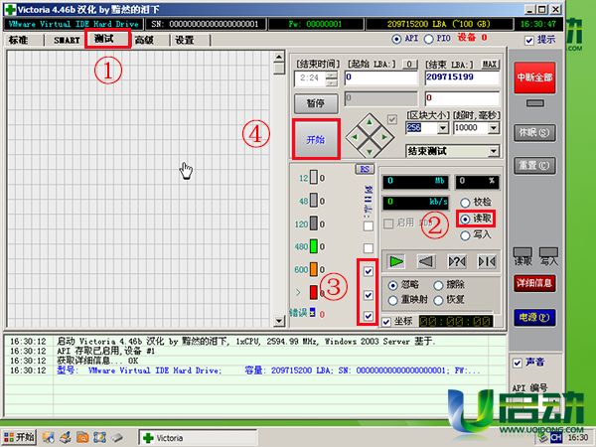Image resolution: width=596 pixels, height=447 pixels.
Task: Toggle the 坐标 coordinates checkbox
Action: 386,322
